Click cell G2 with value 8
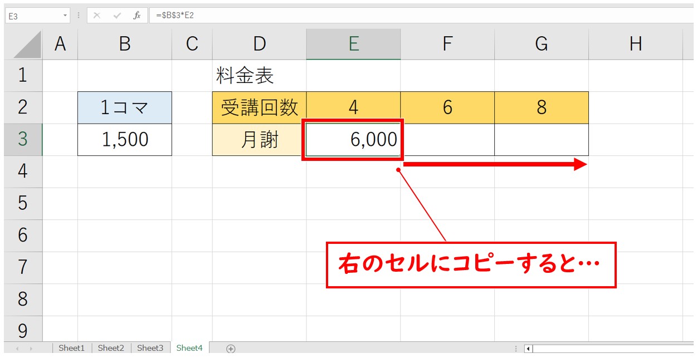Viewport: 697px width, 358px height. coord(542,107)
